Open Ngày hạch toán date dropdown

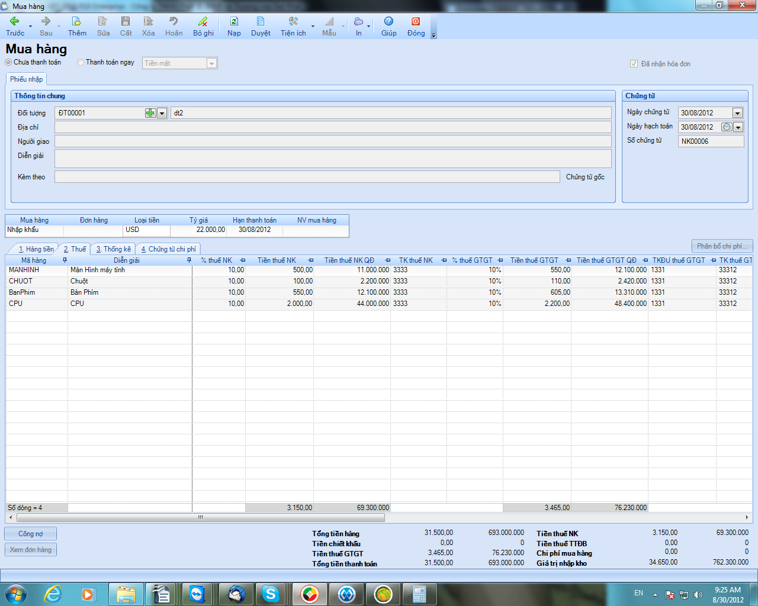pyautogui.click(x=738, y=127)
